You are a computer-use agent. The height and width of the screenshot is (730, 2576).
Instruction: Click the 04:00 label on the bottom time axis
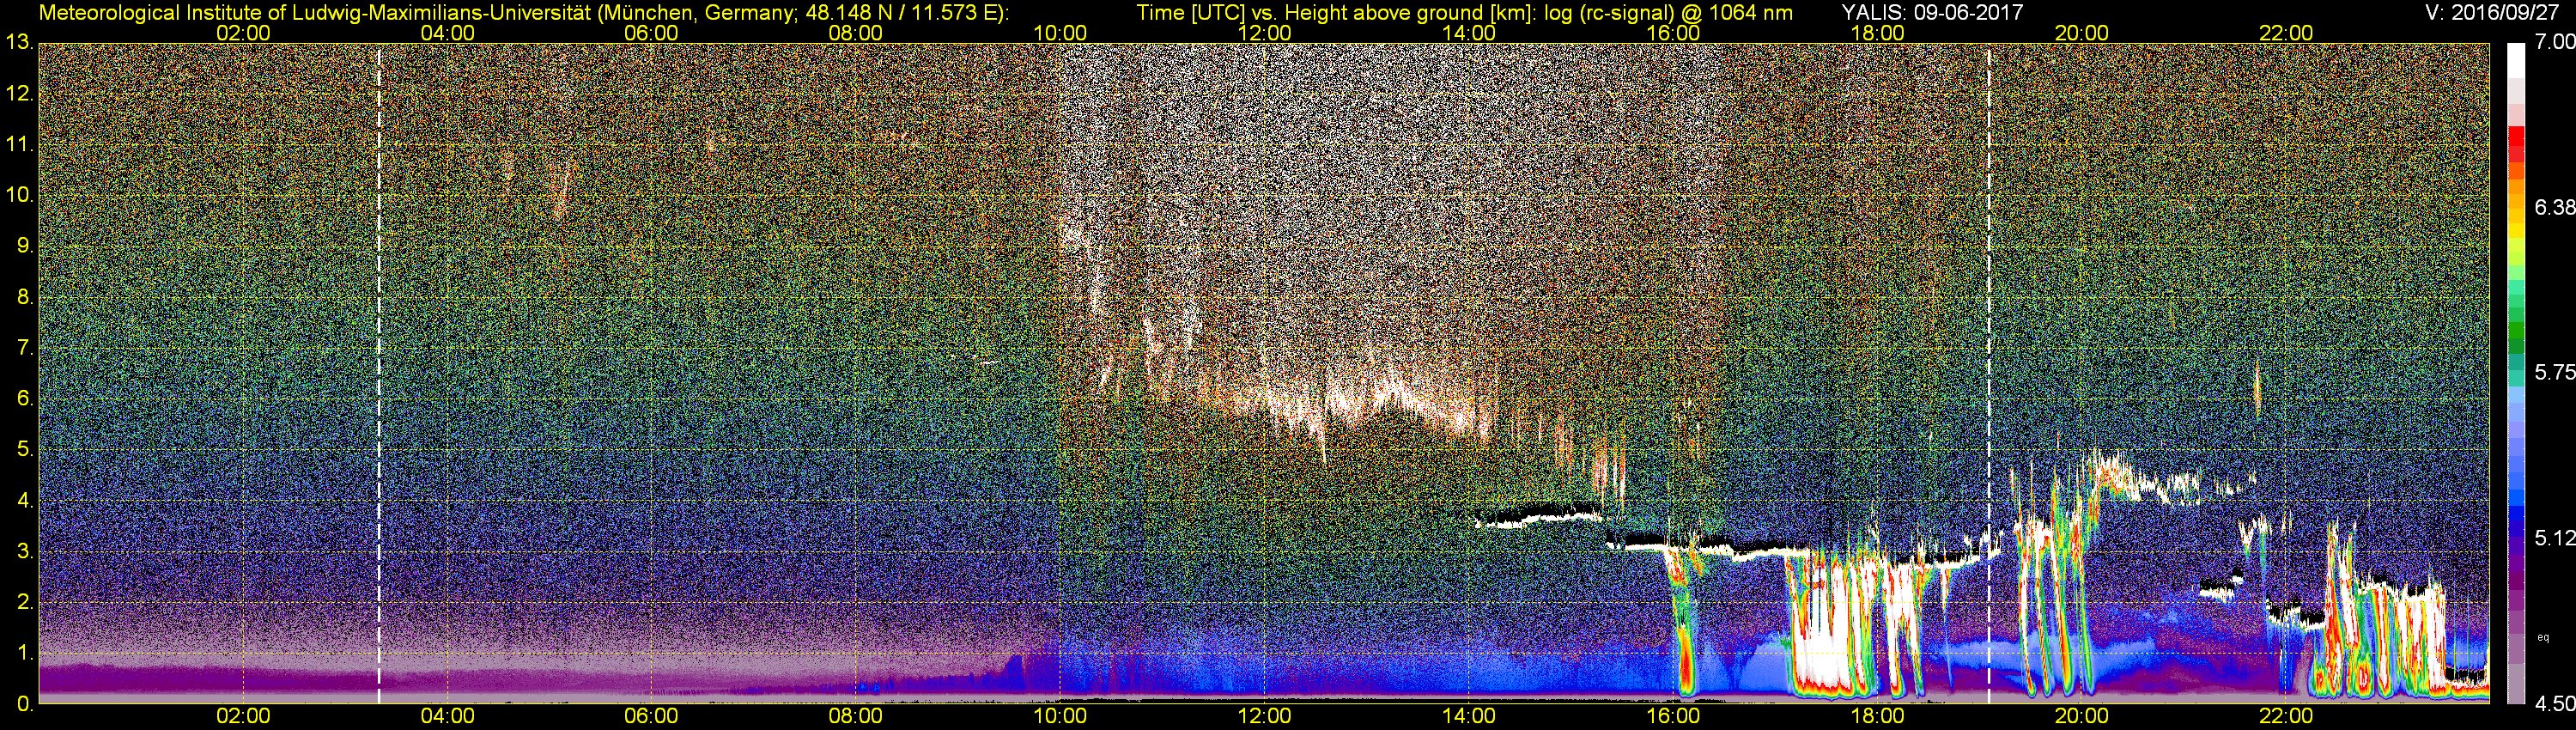(x=447, y=716)
